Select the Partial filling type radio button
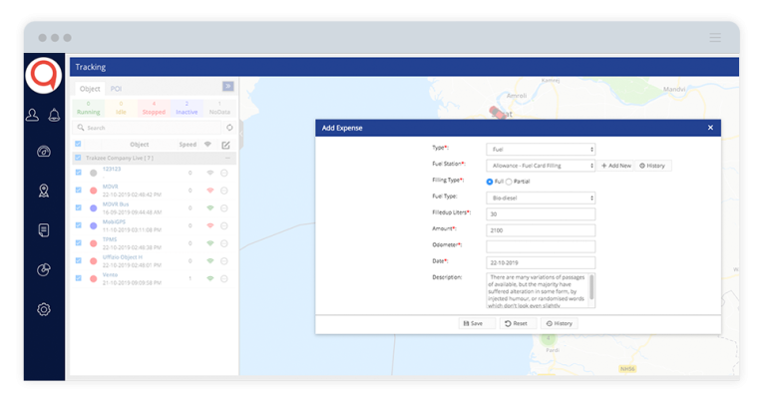 [x=510, y=182]
